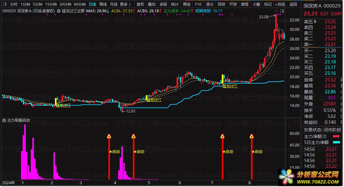This screenshot has height=187, width=344.
Task: Toggle the left sidebar panel icon
Action: pyautogui.click(x=5, y=4)
